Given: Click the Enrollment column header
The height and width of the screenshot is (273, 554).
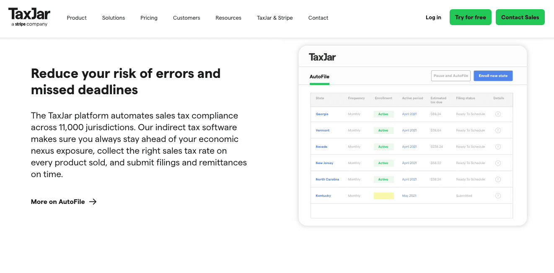Looking at the screenshot, I should pos(383,98).
